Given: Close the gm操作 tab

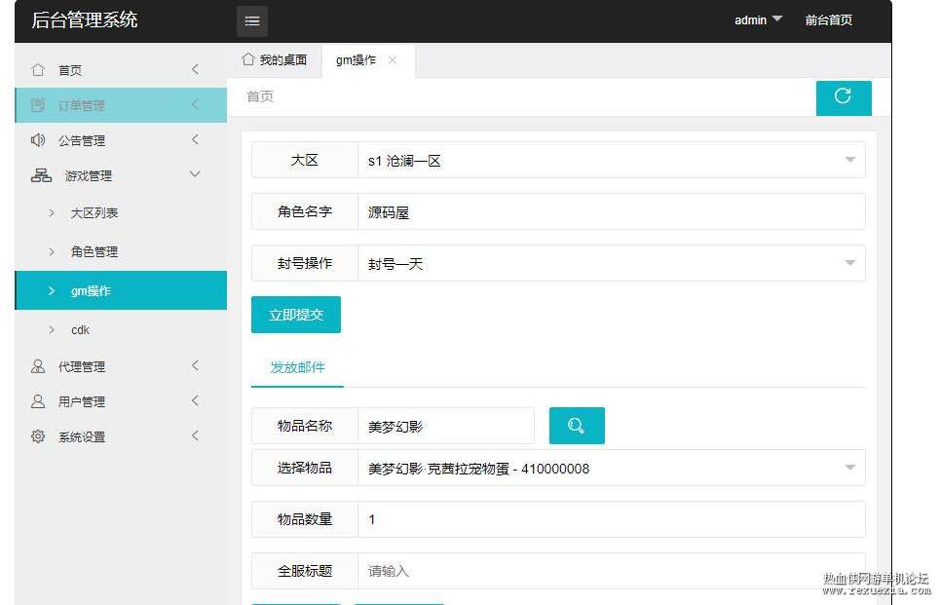Looking at the screenshot, I should point(393,59).
